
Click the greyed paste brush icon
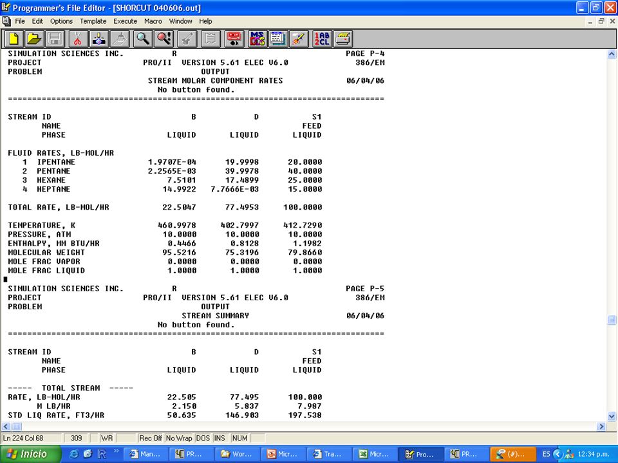click(x=120, y=39)
